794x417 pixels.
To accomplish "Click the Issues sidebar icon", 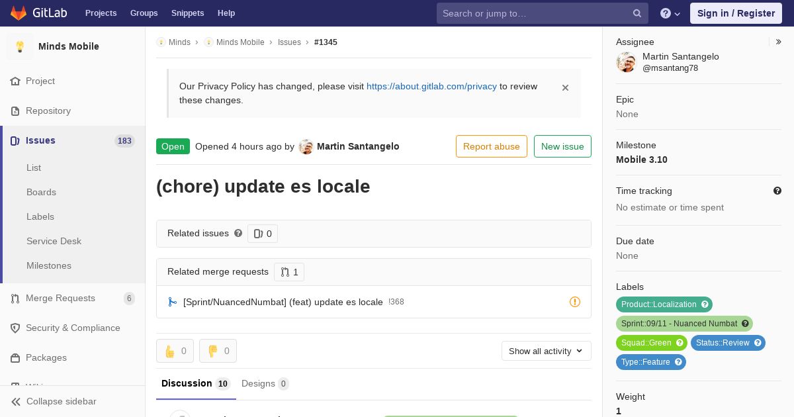I will 15,140.
